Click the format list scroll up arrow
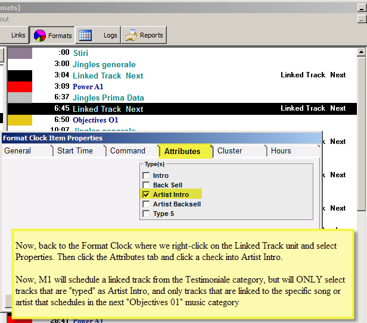 (x=361, y=52)
